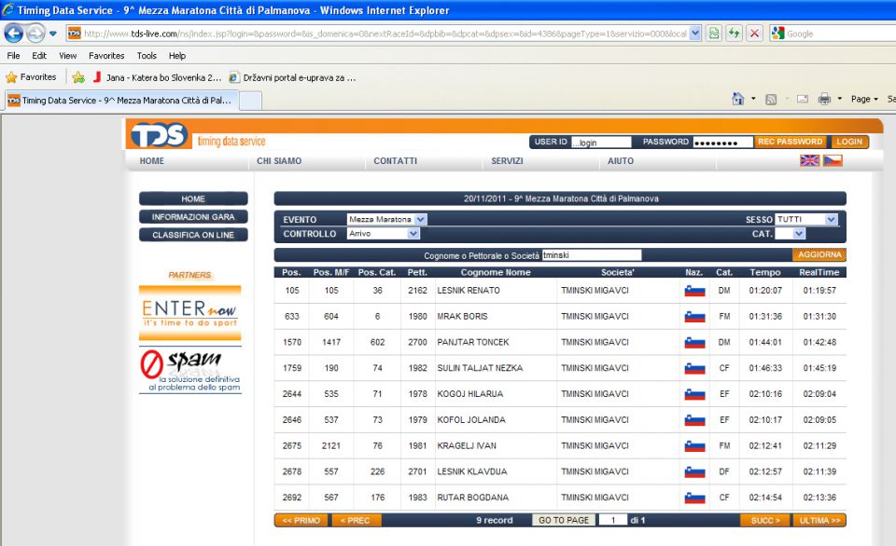Screen dimensions: 896x546
Task: Click CLASSIFICA ON LINE sidebar button
Action: point(193,235)
